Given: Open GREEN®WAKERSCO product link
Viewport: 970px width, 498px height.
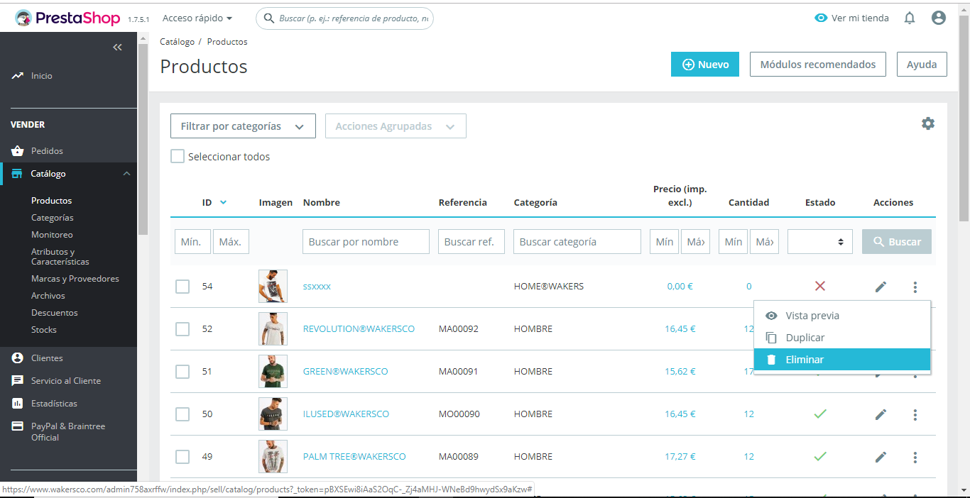Looking at the screenshot, I should click(x=346, y=372).
